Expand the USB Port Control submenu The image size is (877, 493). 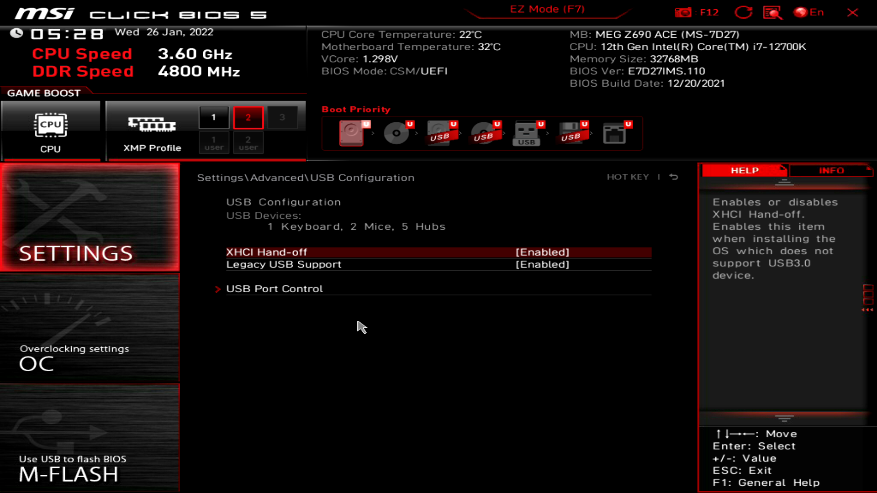tap(274, 288)
